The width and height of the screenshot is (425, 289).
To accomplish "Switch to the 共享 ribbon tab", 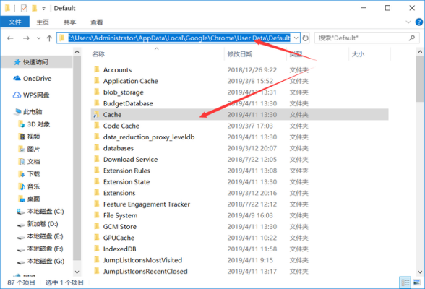I will [x=69, y=22].
